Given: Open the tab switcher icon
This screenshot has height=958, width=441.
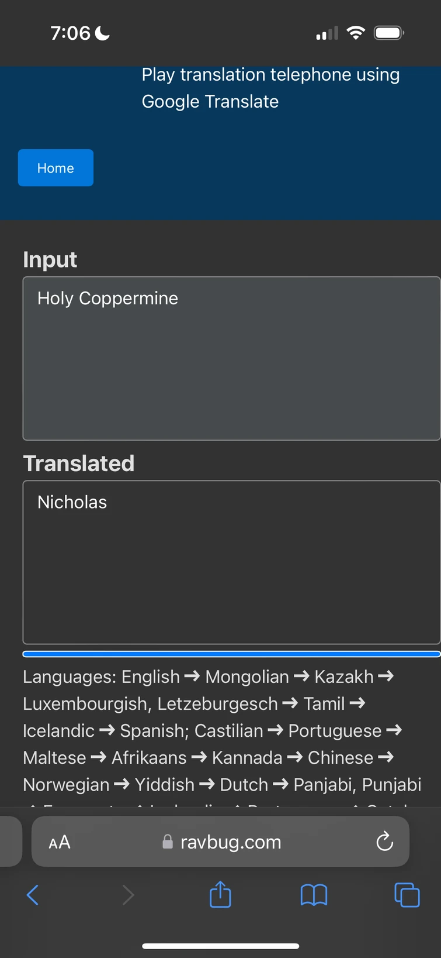Looking at the screenshot, I should click(x=407, y=895).
